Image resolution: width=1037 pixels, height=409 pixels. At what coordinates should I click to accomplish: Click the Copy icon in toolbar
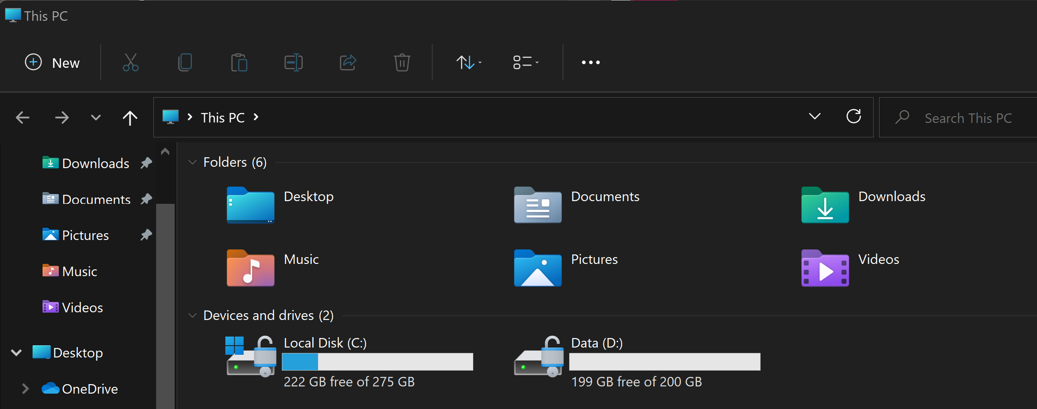[185, 62]
